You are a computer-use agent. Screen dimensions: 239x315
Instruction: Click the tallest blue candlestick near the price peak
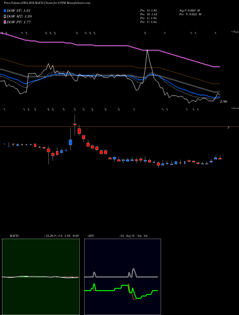(x=71, y=142)
